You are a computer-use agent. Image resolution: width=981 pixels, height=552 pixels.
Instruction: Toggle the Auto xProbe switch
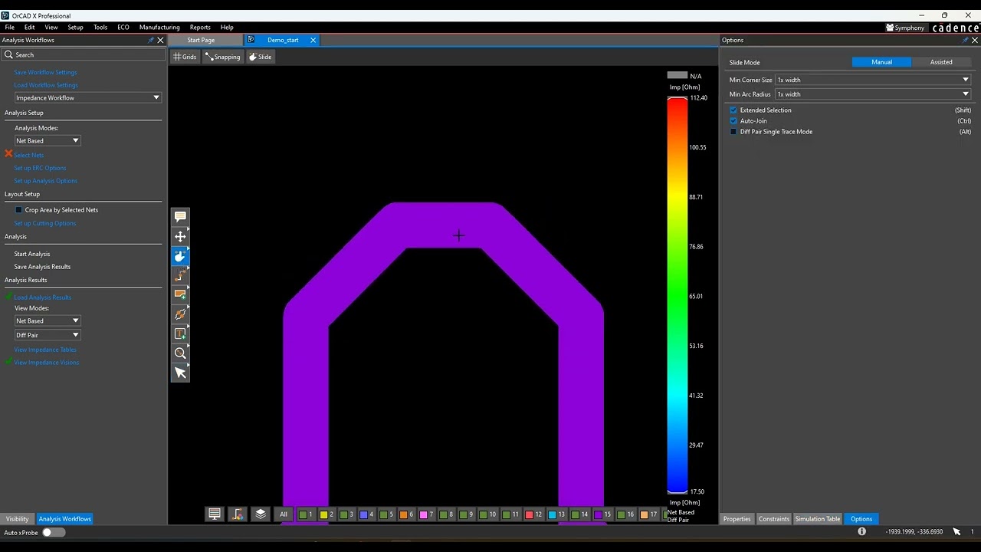coord(54,532)
